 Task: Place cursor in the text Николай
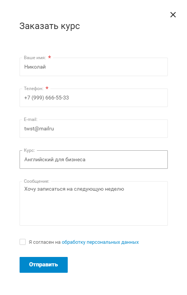tap(35, 67)
